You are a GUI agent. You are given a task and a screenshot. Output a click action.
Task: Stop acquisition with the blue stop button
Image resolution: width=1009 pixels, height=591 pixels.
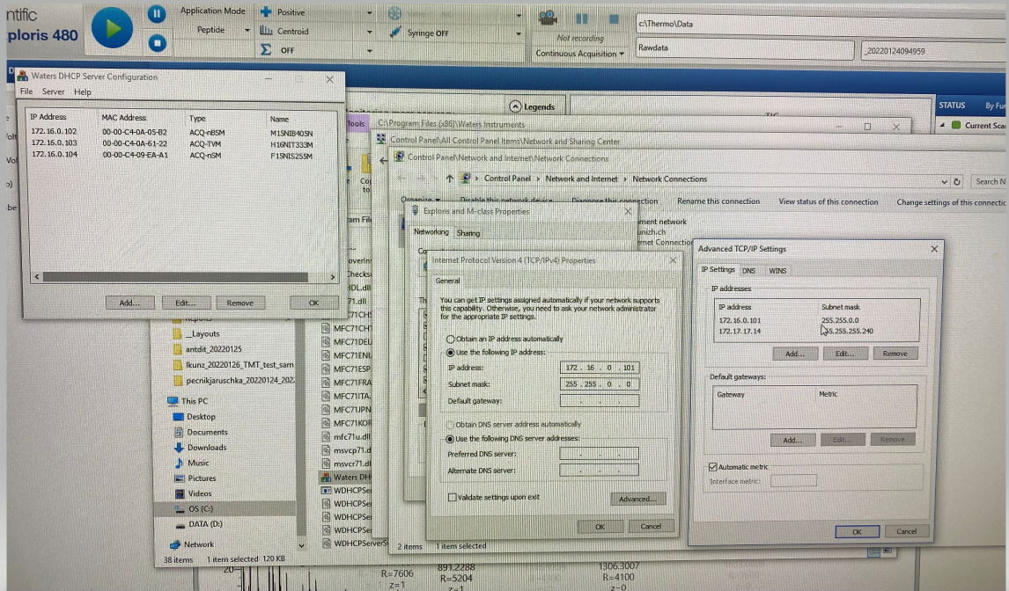(x=157, y=43)
